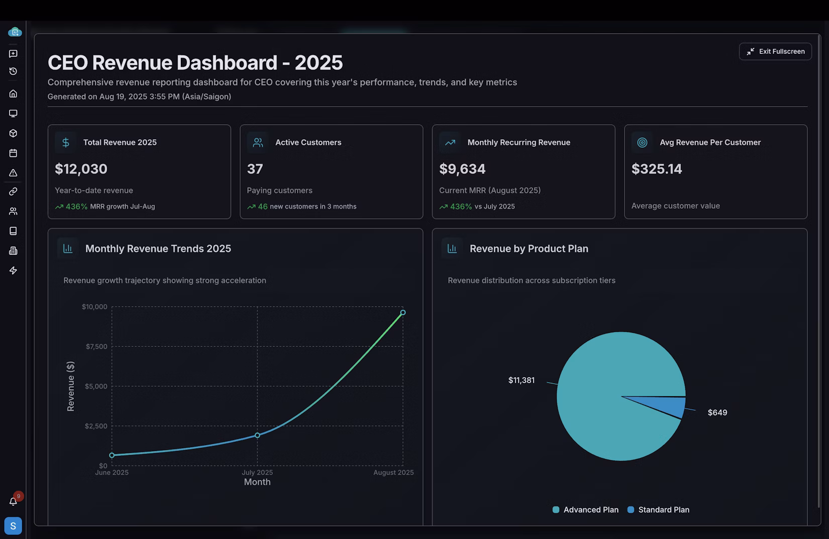Open the users icon in sidebar

(x=13, y=211)
